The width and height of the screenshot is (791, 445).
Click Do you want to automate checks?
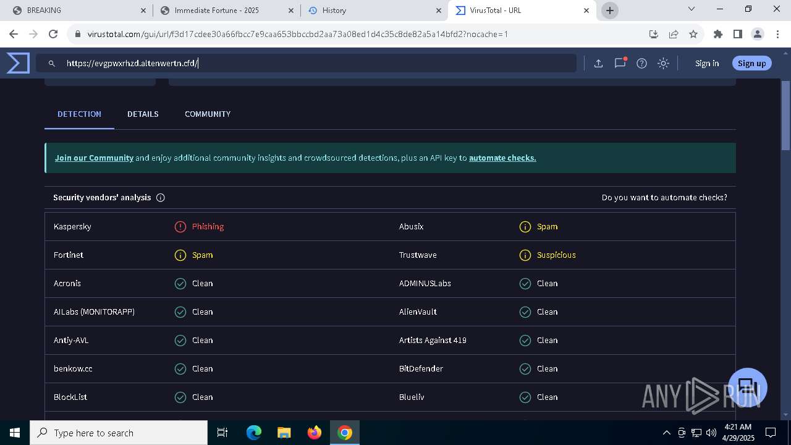664,198
